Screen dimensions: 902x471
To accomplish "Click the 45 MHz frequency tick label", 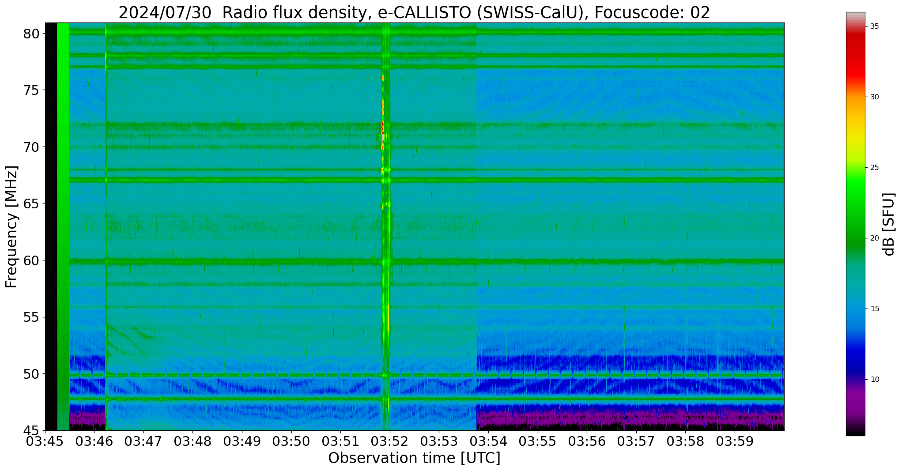I will [32, 430].
